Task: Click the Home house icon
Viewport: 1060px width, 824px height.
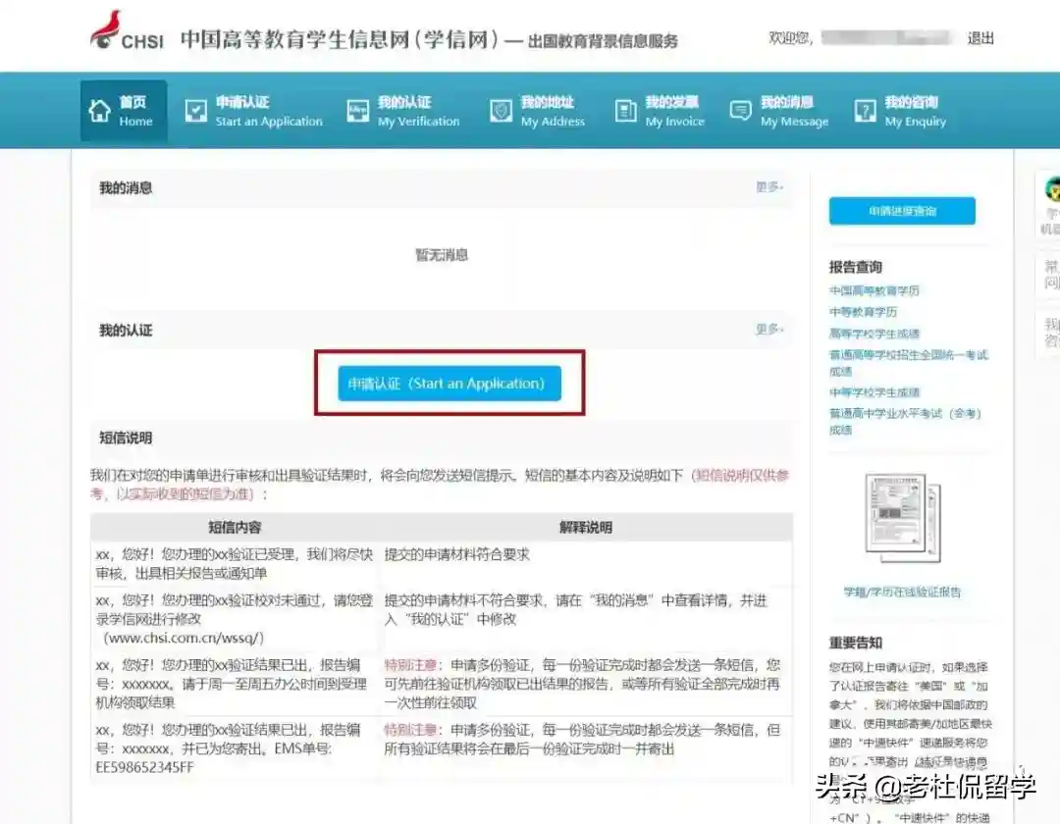Action: coord(99,111)
